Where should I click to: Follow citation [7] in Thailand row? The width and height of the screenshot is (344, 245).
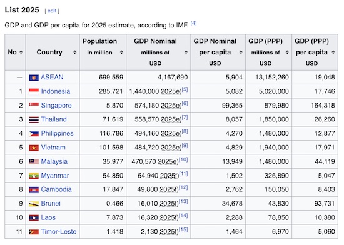(x=185, y=117)
